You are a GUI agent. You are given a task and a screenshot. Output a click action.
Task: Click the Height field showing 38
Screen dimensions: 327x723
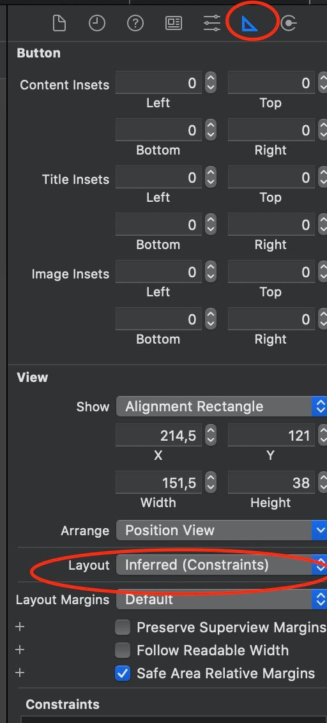pos(271,483)
